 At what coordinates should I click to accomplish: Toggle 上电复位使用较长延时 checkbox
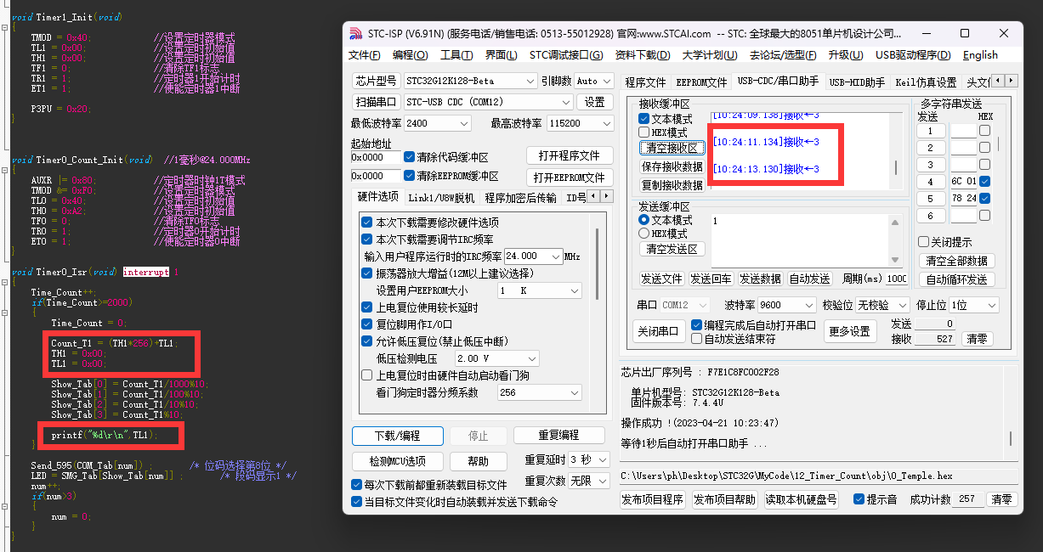pyautogui.click(x=367, y=307)
